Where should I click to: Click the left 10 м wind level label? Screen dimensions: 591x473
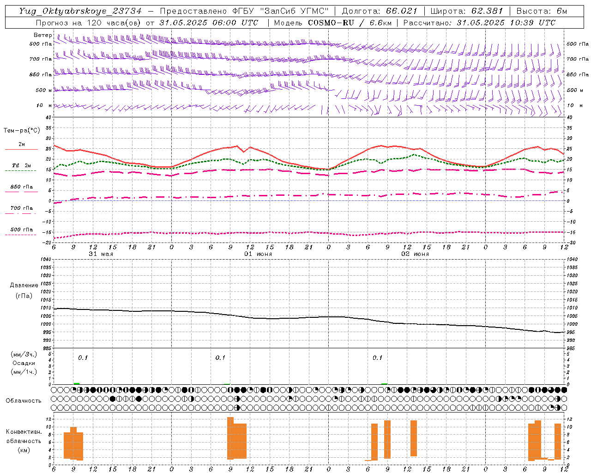[44, 105]
